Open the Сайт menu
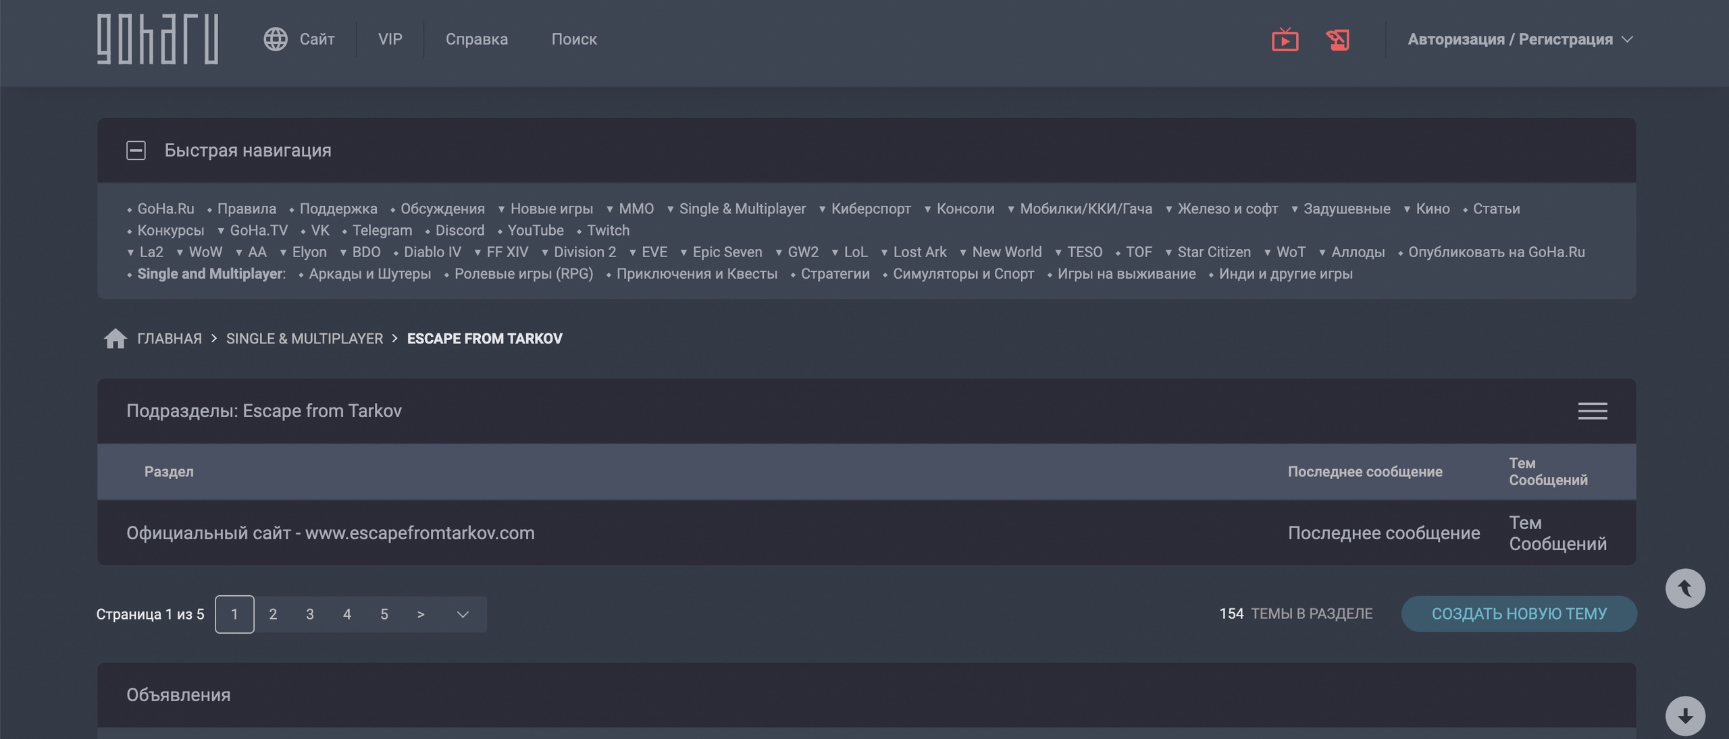The width and height of the screenshot is (1729, 739). 317,39
